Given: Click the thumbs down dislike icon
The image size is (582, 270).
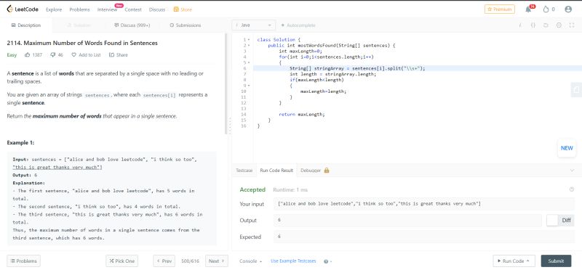Looking at the screenshot, I should coord(52,55).
